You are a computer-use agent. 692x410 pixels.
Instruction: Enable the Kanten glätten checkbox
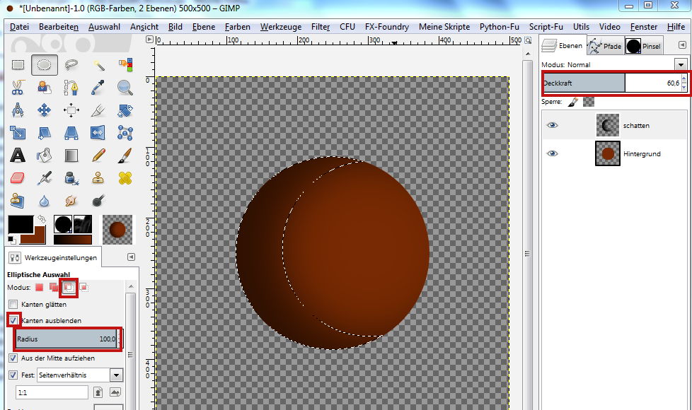point(13,305)
